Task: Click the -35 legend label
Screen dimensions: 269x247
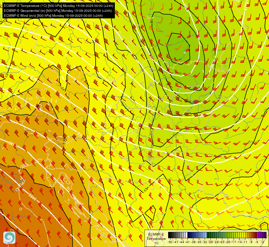Action: coord(199,242)
